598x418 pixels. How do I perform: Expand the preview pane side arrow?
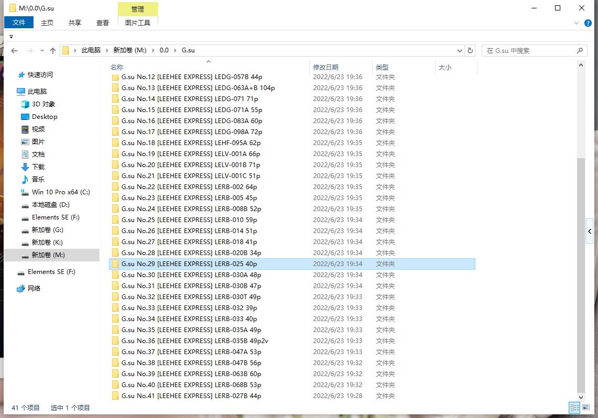click(x=590, y=231)
